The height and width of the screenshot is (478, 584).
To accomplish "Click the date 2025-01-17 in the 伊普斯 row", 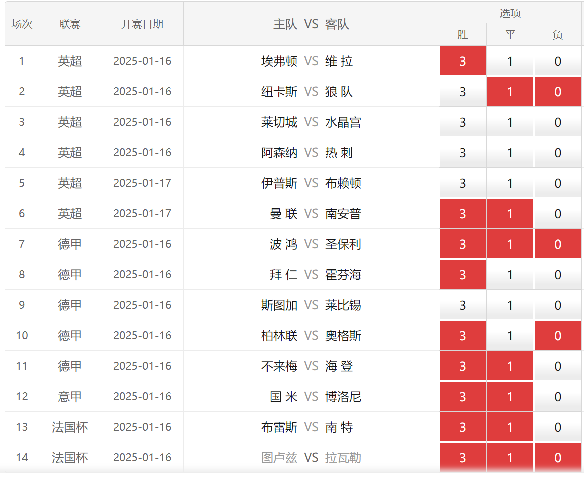I will click(142, 183).
